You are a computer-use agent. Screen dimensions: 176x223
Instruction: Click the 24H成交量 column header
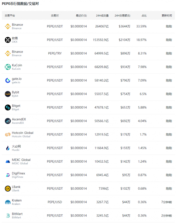[x=102, y=15]
